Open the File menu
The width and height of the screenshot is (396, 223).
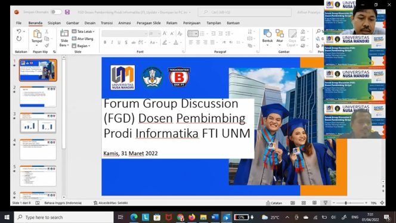click(x=18, y=23)
